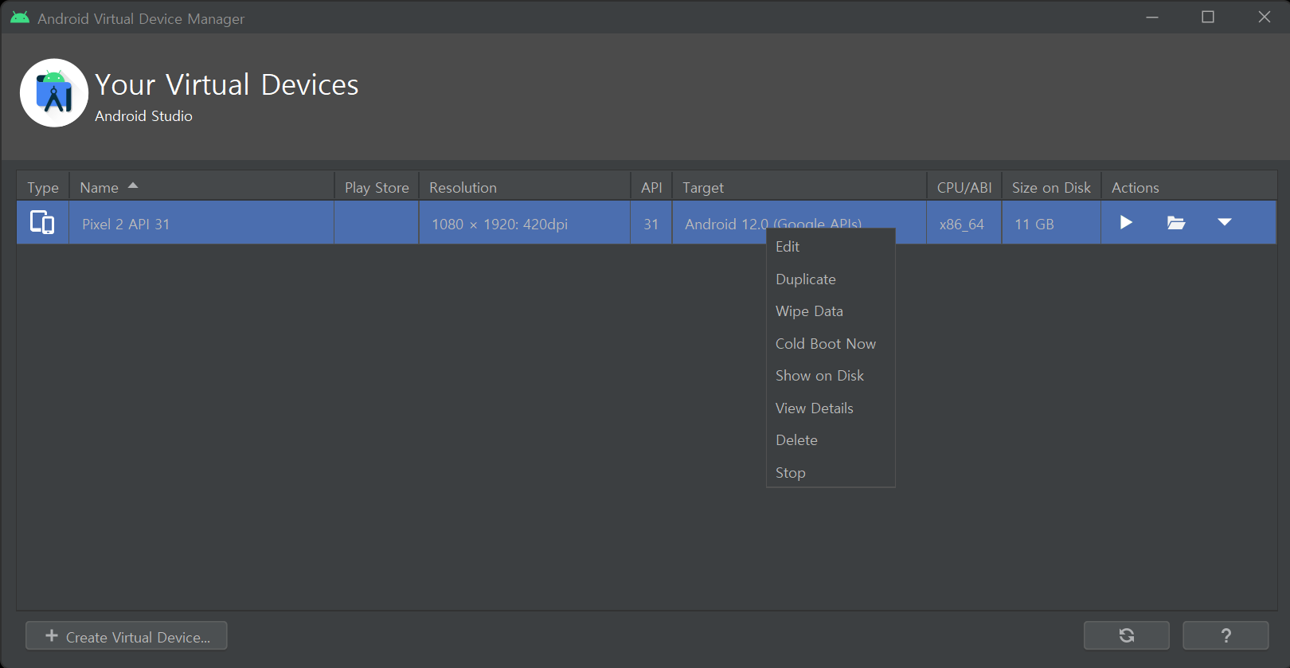The image size is (1290, 668).
Task: Click Create Virtual Device button
Action: 127,635
